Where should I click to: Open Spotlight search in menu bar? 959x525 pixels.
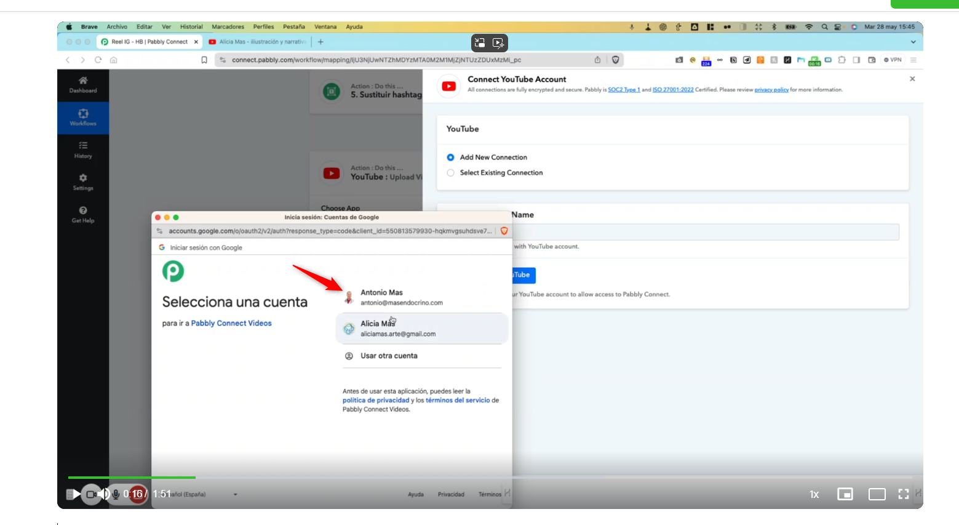(824, 27)
